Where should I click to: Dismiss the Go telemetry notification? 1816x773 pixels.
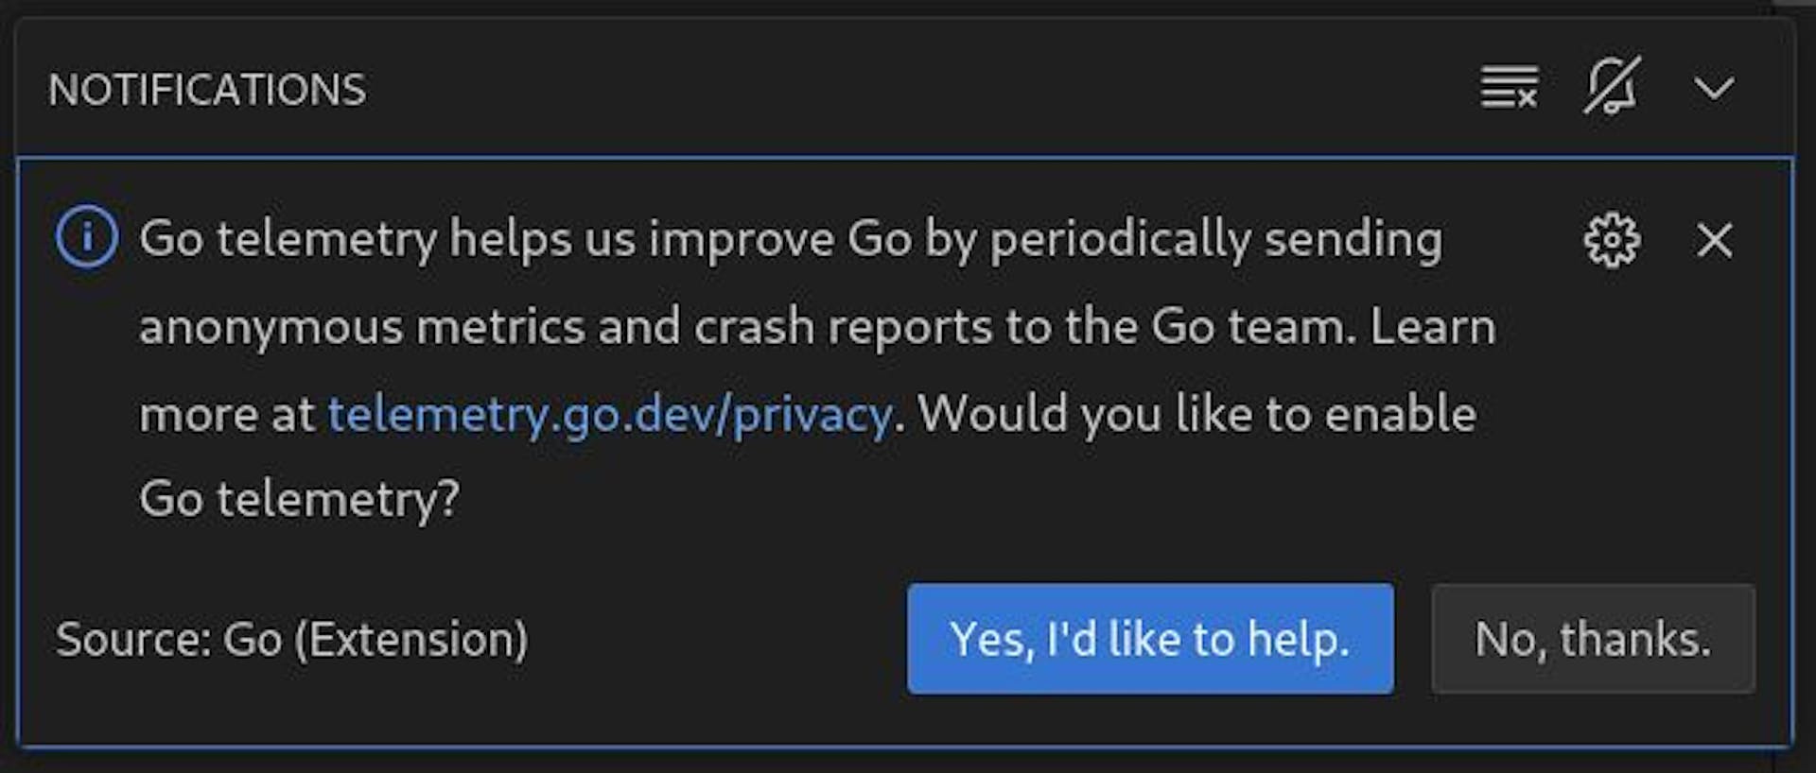click(1714, 240)
